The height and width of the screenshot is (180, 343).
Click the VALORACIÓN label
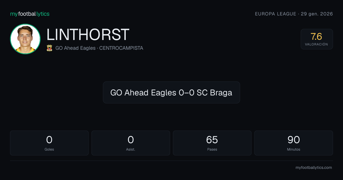click(x=316, y=44)
